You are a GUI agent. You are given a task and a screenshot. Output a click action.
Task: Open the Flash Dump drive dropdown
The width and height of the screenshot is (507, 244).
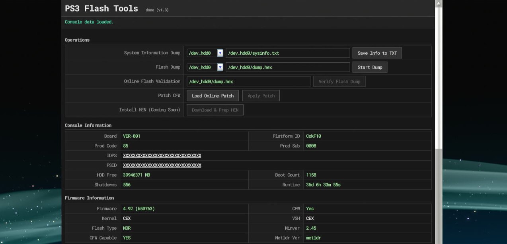[x=205, y=67]
